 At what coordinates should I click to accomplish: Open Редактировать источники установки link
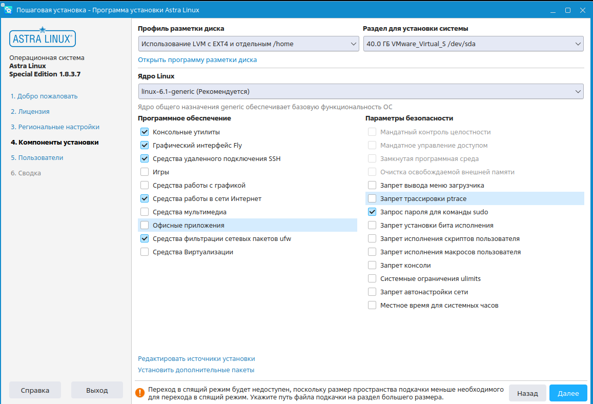pos(196,358)
